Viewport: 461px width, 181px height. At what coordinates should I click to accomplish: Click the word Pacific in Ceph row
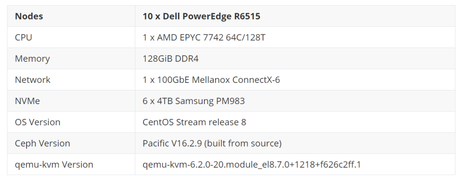coord(155,144)
